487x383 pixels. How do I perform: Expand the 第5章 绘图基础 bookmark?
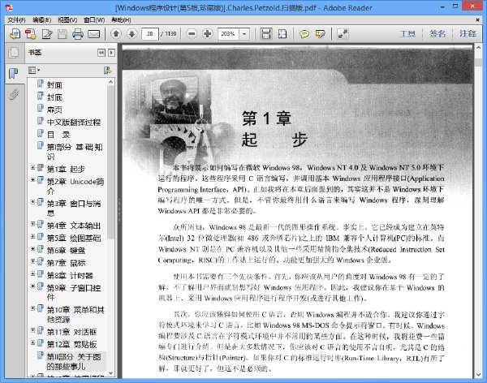[x=32, y=236]
